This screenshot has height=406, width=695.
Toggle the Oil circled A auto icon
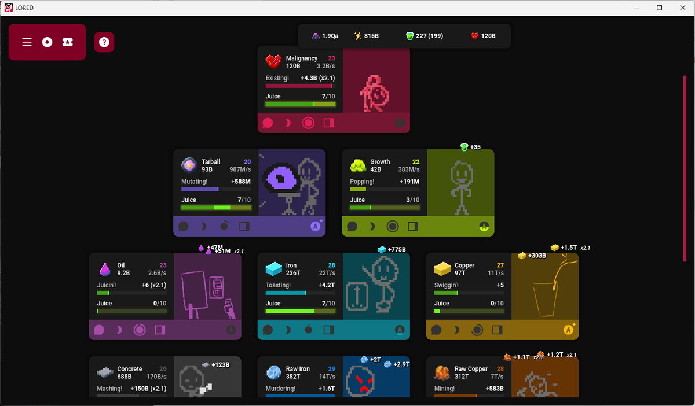(x=231, y=330)
